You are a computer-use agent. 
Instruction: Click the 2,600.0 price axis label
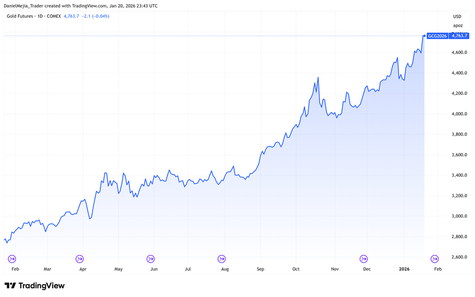460,257
